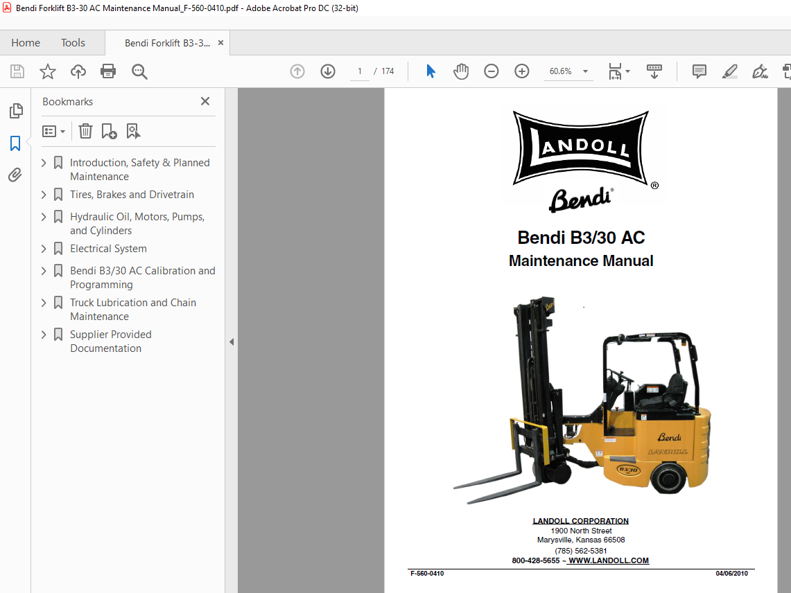Click the 04/06/2010 date in footer
This screenshot has width=791, height=593.
tap(731, 574)
